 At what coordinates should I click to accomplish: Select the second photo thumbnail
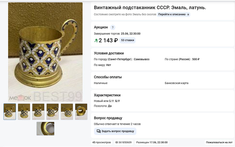tap(24, 112)
